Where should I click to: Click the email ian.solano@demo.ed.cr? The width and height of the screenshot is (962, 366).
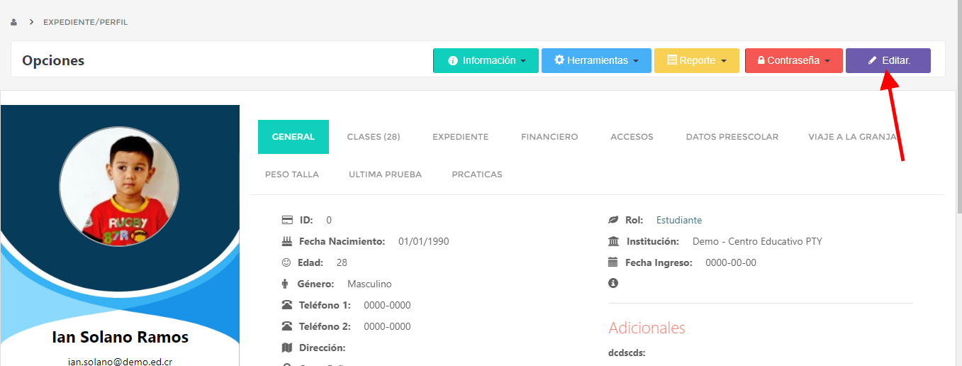coord(120,361)
